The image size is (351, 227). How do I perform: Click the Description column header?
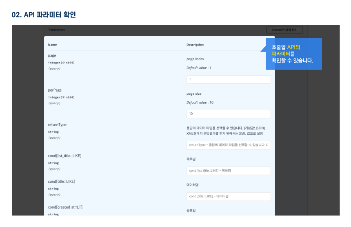click(195, 45)
